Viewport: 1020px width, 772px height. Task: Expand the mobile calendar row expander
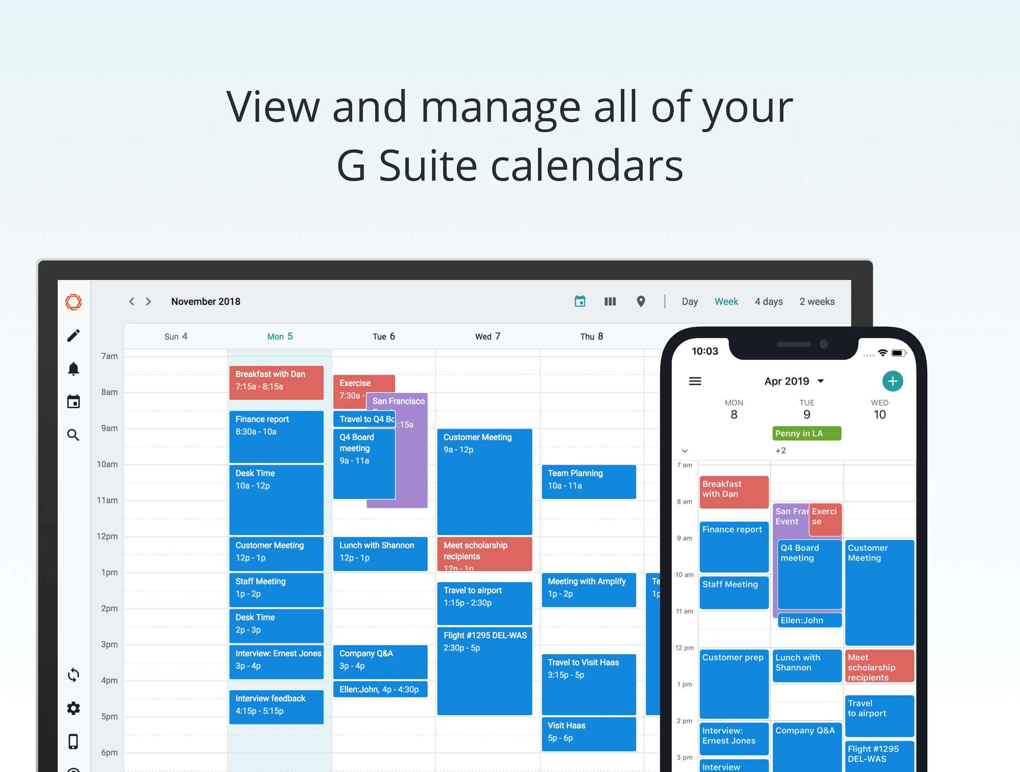click(684, 451)
